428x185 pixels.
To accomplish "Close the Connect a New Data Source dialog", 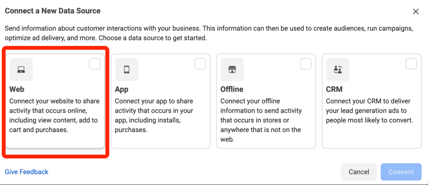I will pos(416,11).
